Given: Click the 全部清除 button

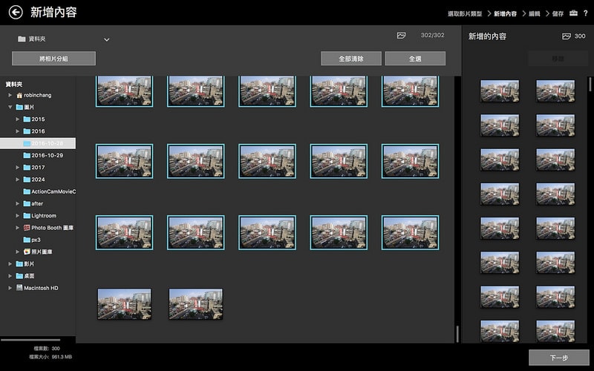Looking at the screenshot, I should [351, 59].
